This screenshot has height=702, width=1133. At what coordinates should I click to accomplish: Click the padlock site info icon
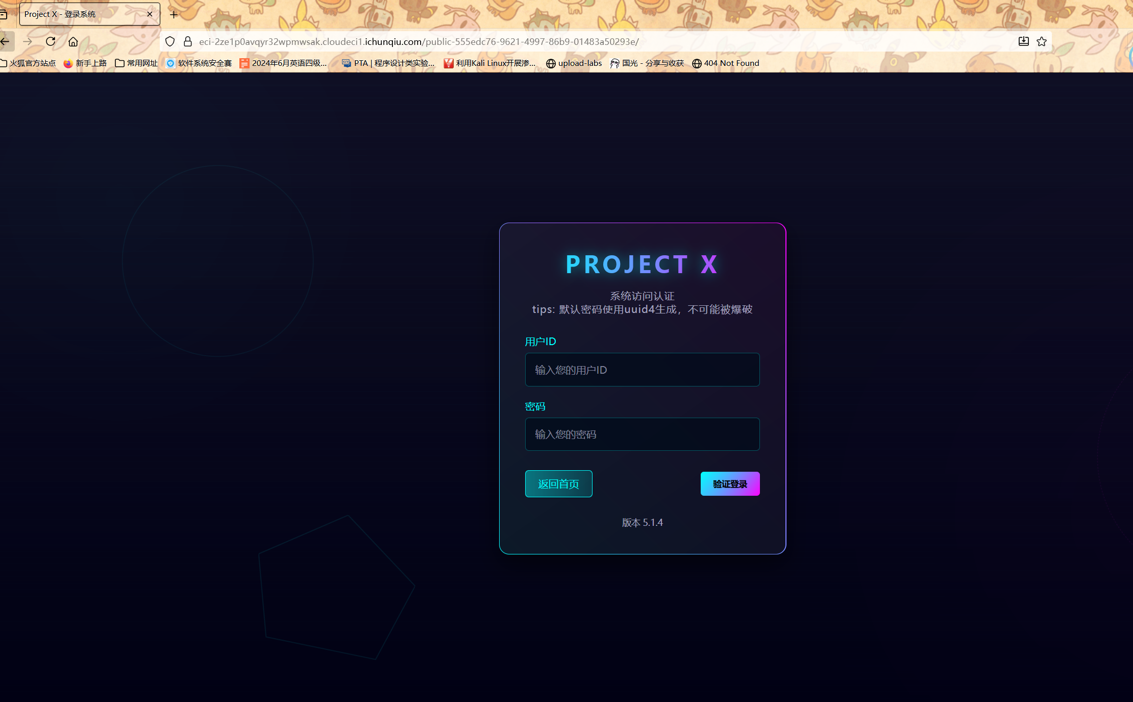tap(188, 41)
